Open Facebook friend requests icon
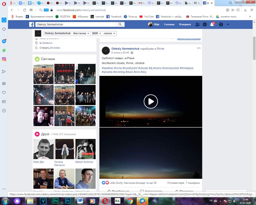Viewport: 256px width, 205px height. (197, 25)
